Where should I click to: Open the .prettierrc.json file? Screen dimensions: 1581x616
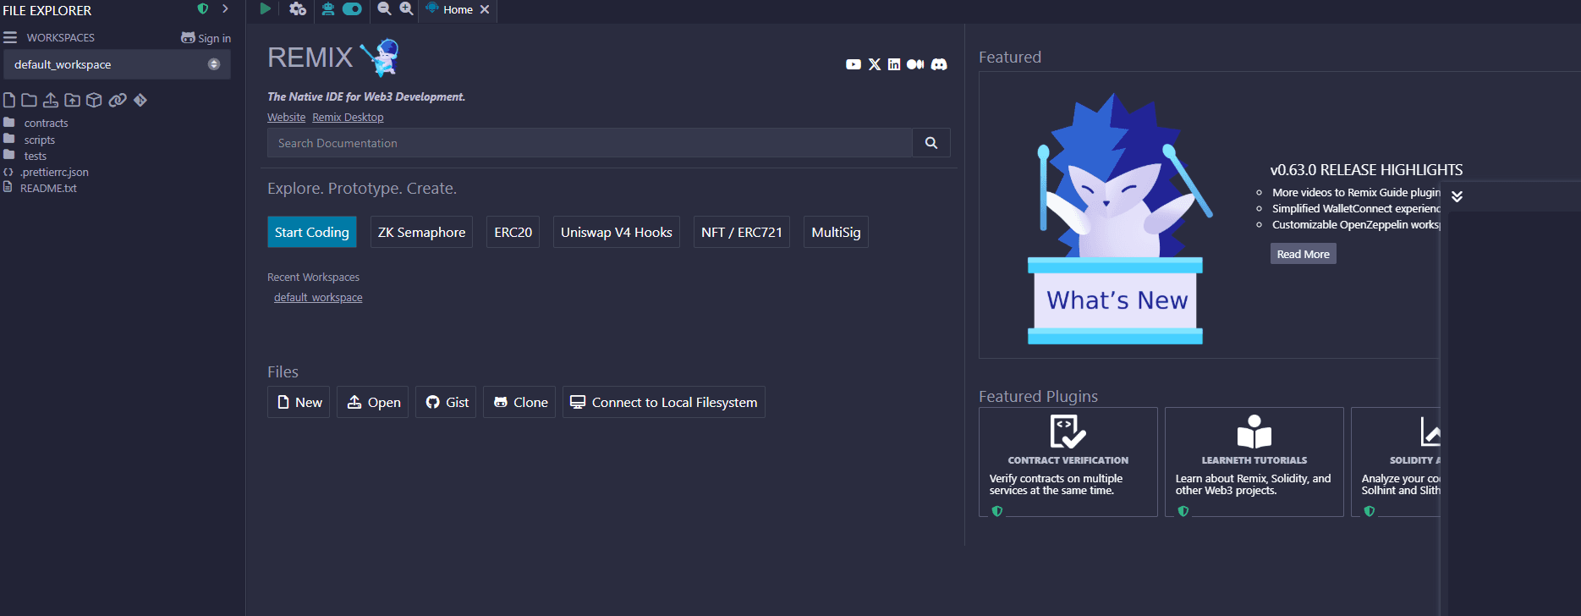click(54, 172)
